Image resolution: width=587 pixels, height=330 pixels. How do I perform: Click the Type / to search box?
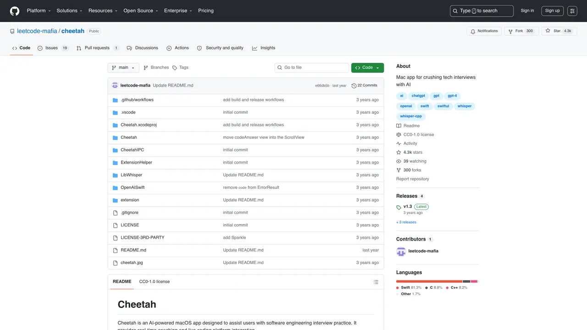click(x=482, y=11)
